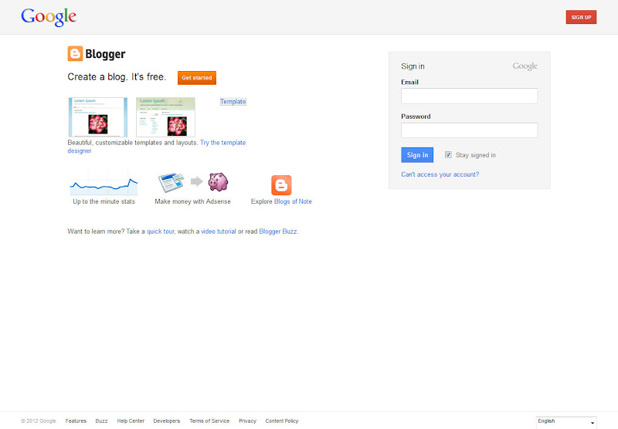Click the Template image link
The height and width of the screenshot is (429, 618).
pyautogui.click(x=233, y=102)
